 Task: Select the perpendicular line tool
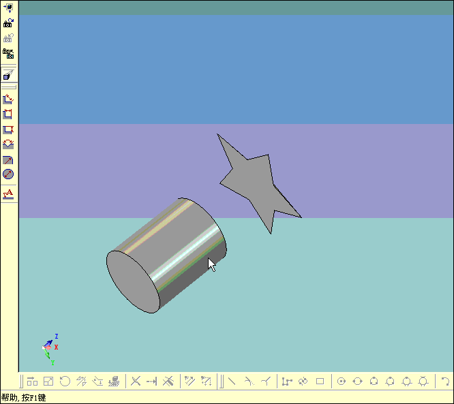tap(266, 382)
